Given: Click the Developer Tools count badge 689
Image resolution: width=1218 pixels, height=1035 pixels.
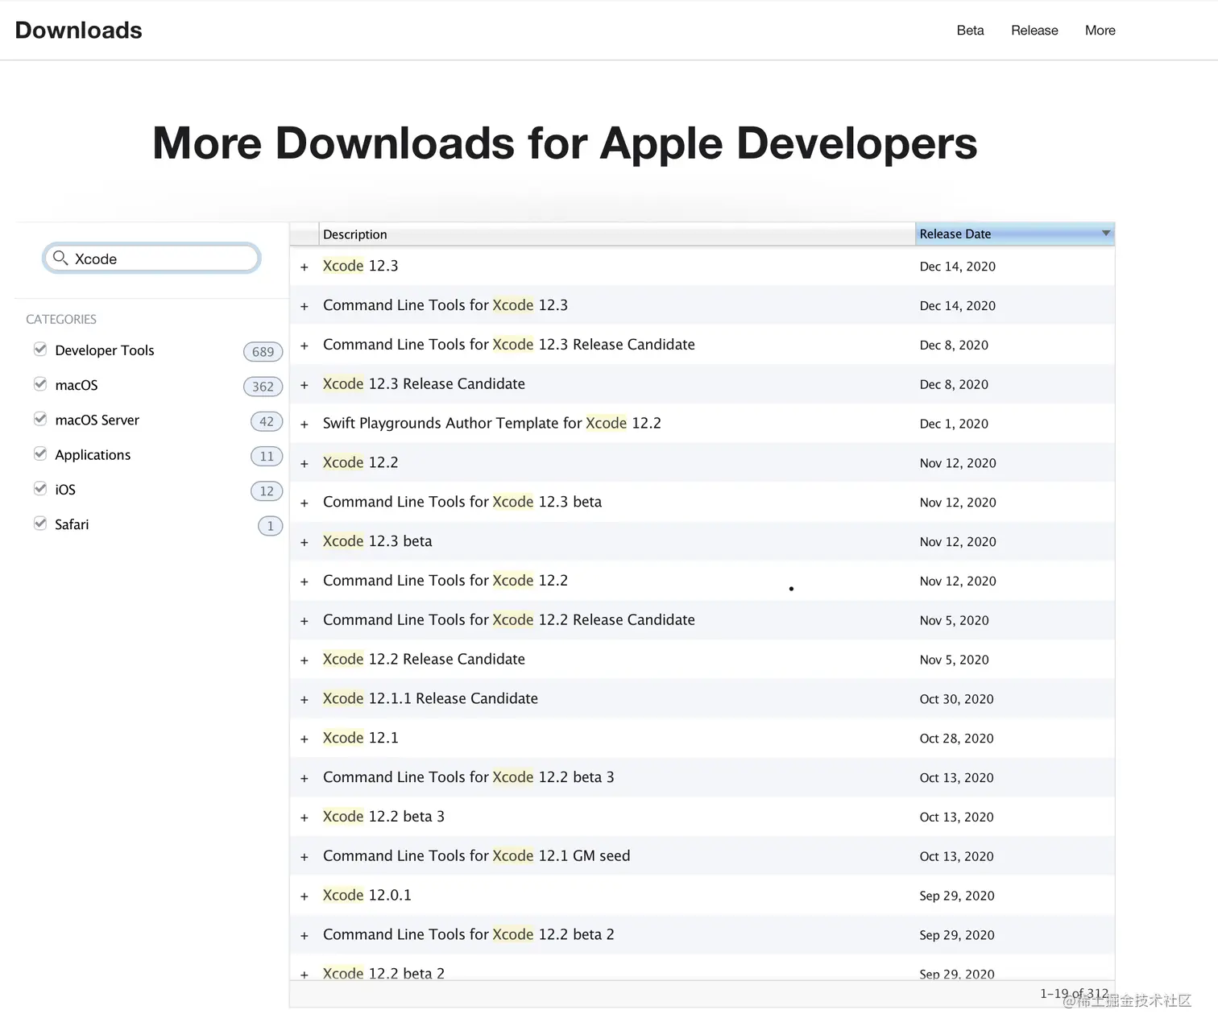Looking at the screenshot, I should coord(263,352).
